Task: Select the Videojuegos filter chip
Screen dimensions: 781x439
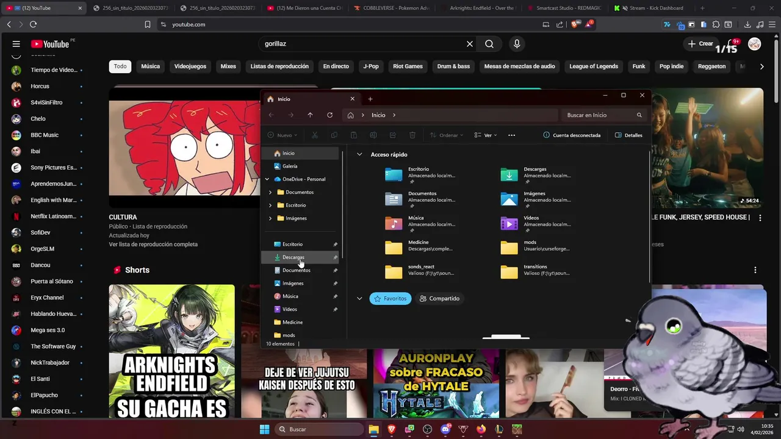Action: (190, 66)
